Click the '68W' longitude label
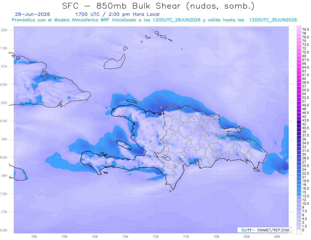This screenshot has width=311, height=240. (x=277, y=236)
